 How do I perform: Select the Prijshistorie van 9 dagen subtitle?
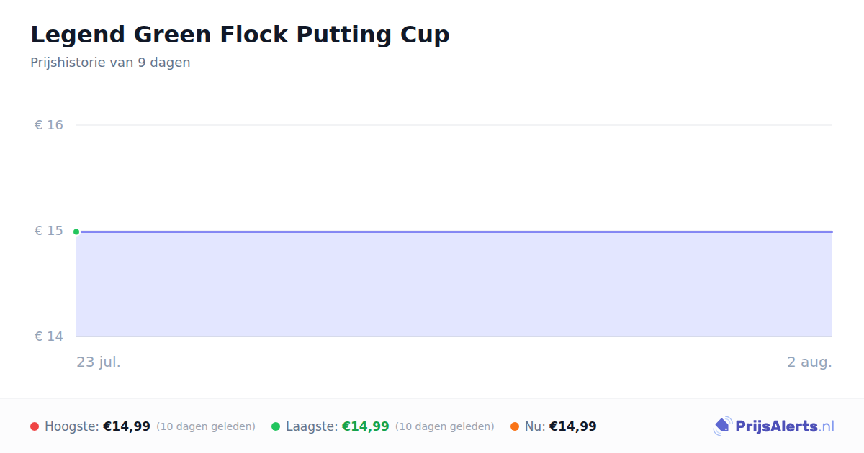coord(110,63)
